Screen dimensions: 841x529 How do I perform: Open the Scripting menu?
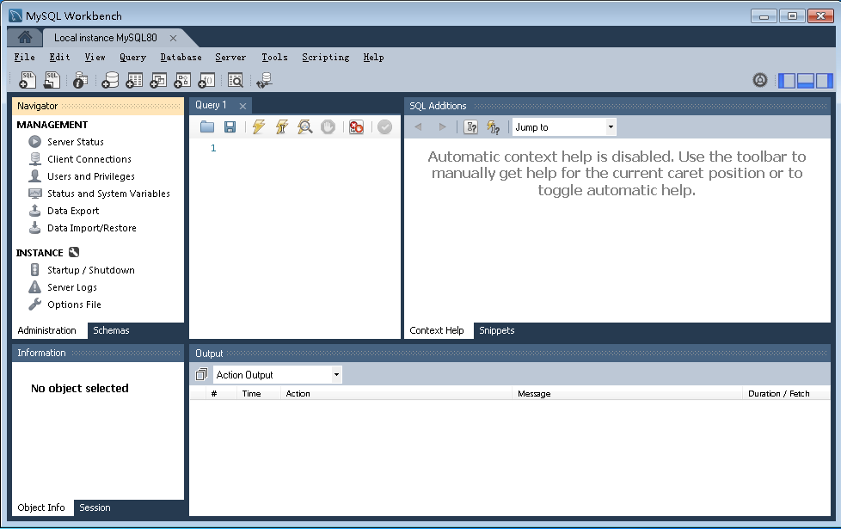pyautogui.click(x=326, y=57)
